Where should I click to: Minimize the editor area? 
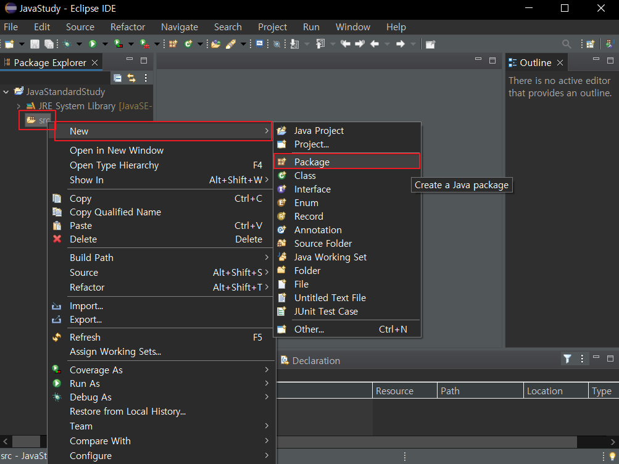[478, 60]
